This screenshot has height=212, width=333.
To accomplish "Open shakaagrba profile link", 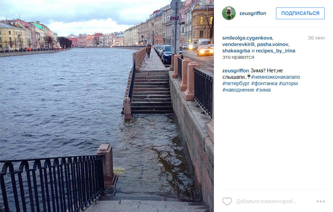I will pyautogui.click(x=236, y=51).
